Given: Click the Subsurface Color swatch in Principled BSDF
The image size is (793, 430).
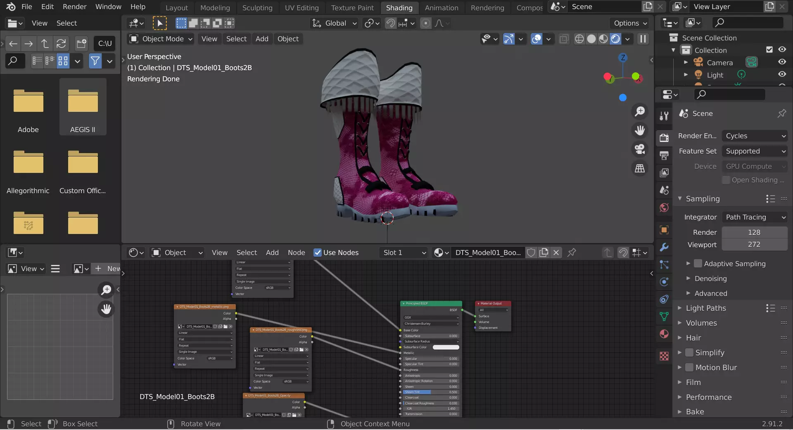Looking at the screenshot, I should click(446, 347).
